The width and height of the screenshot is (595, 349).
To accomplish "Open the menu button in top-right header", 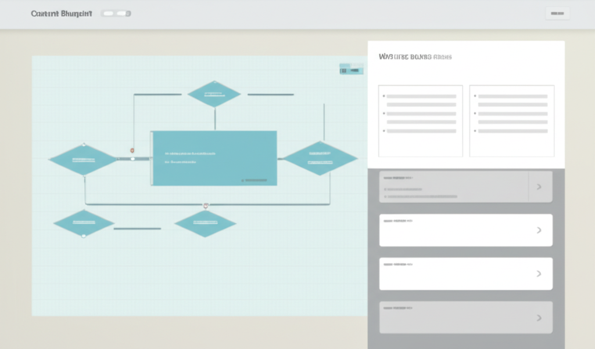I will click(557, 13).
